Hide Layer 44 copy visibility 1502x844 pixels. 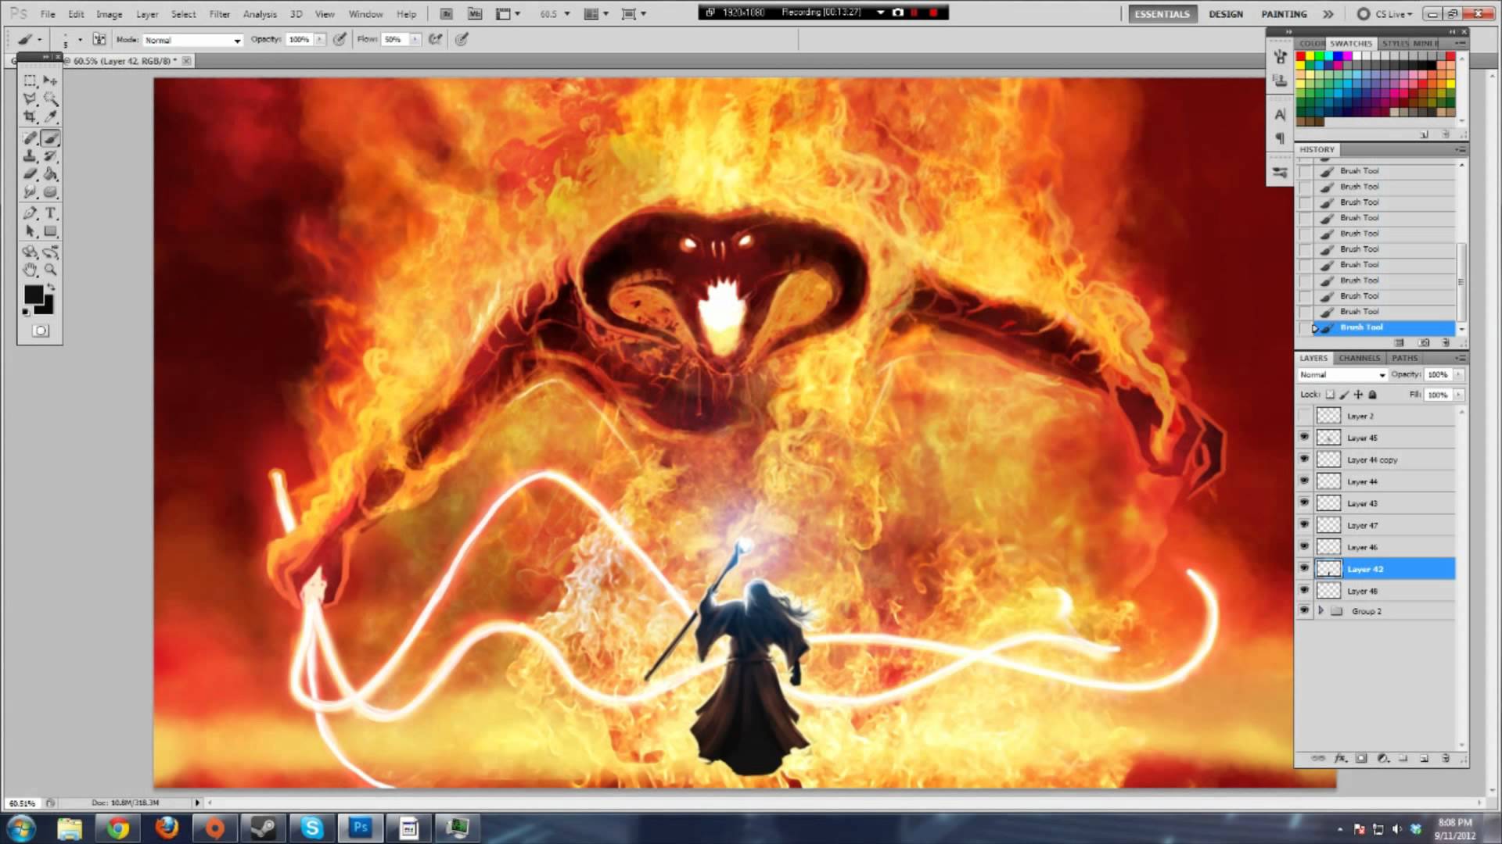[x=1305, y=460]
